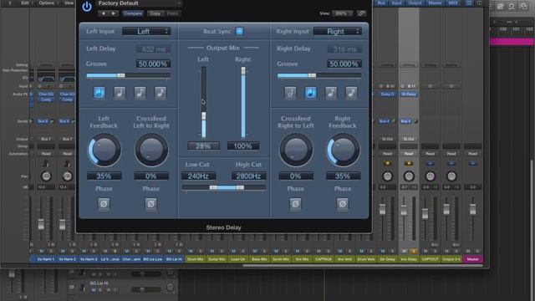Click the Gtr Delay channel pan knob
The height and width of the screenshot is (301, 535).
click(x=387, y=176)
